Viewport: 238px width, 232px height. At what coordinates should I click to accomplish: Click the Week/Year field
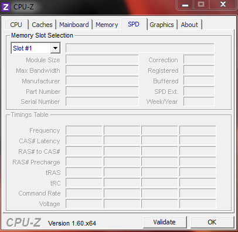tap(199, 102)
